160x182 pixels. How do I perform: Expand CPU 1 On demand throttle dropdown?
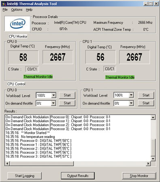pos(131,103)
